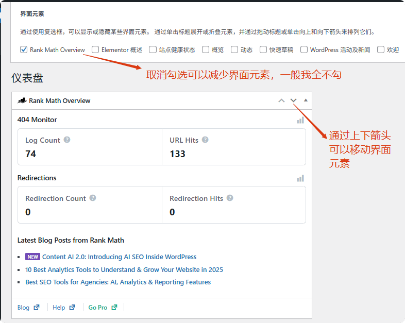Move Rank Math widget down with arrow
Screen dimensions: 405x323
(x=294, y=100)
